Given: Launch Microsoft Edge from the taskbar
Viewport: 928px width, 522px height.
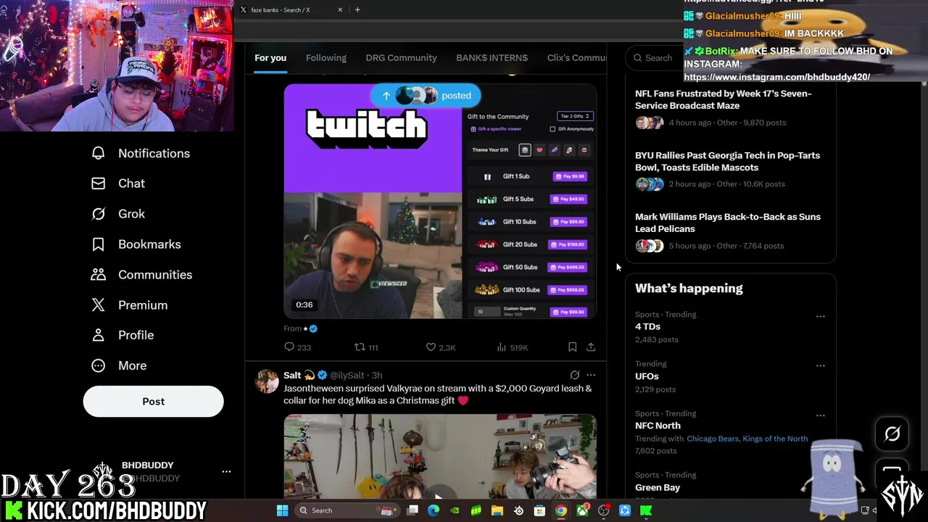Looking at the screenshot, I should (x=434, y=510).
